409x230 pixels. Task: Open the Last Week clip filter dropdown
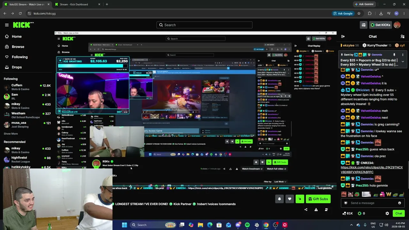point(280,182)
